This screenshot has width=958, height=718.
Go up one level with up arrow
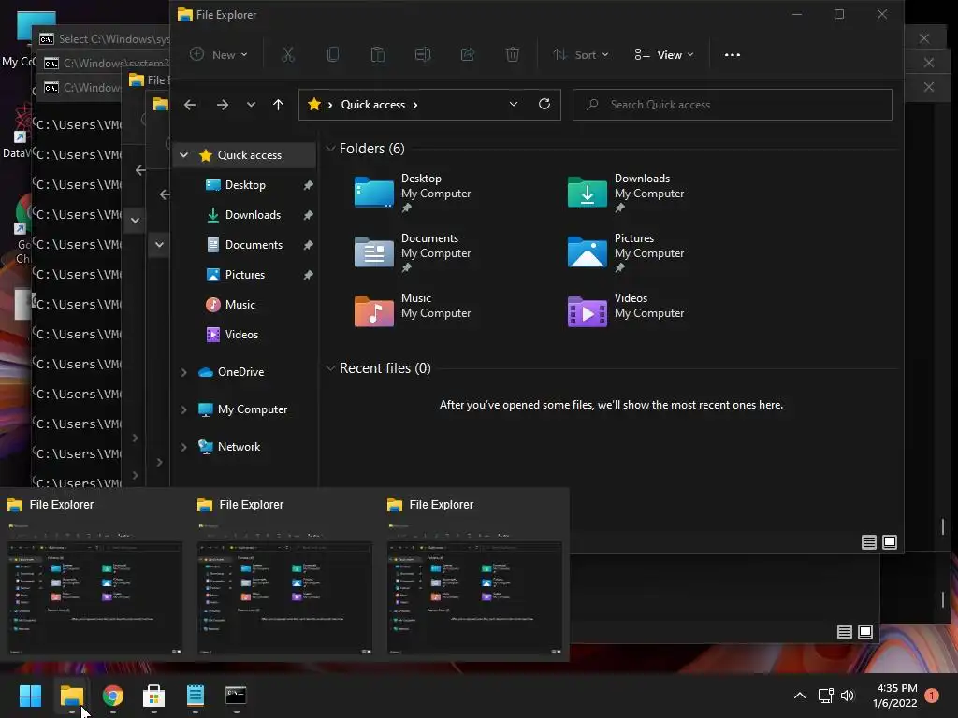278,105
